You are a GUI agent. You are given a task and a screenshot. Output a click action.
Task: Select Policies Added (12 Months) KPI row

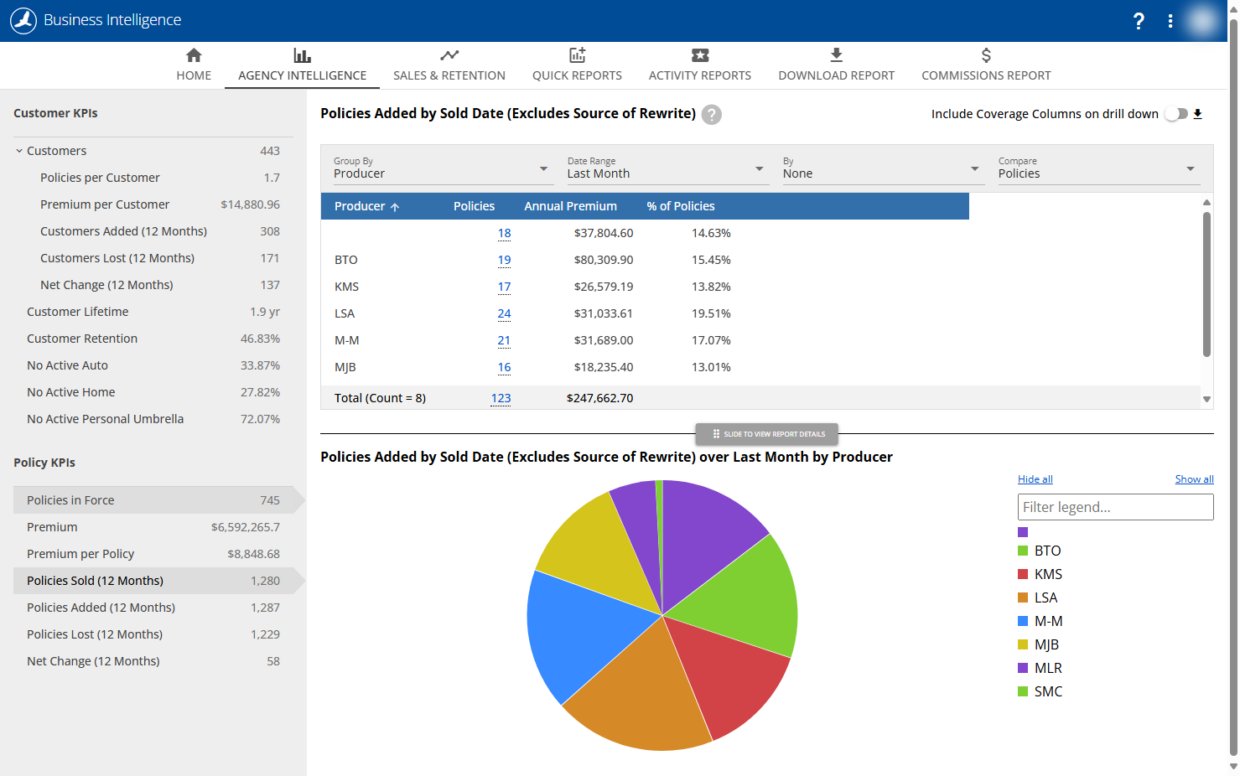(153, 608)
